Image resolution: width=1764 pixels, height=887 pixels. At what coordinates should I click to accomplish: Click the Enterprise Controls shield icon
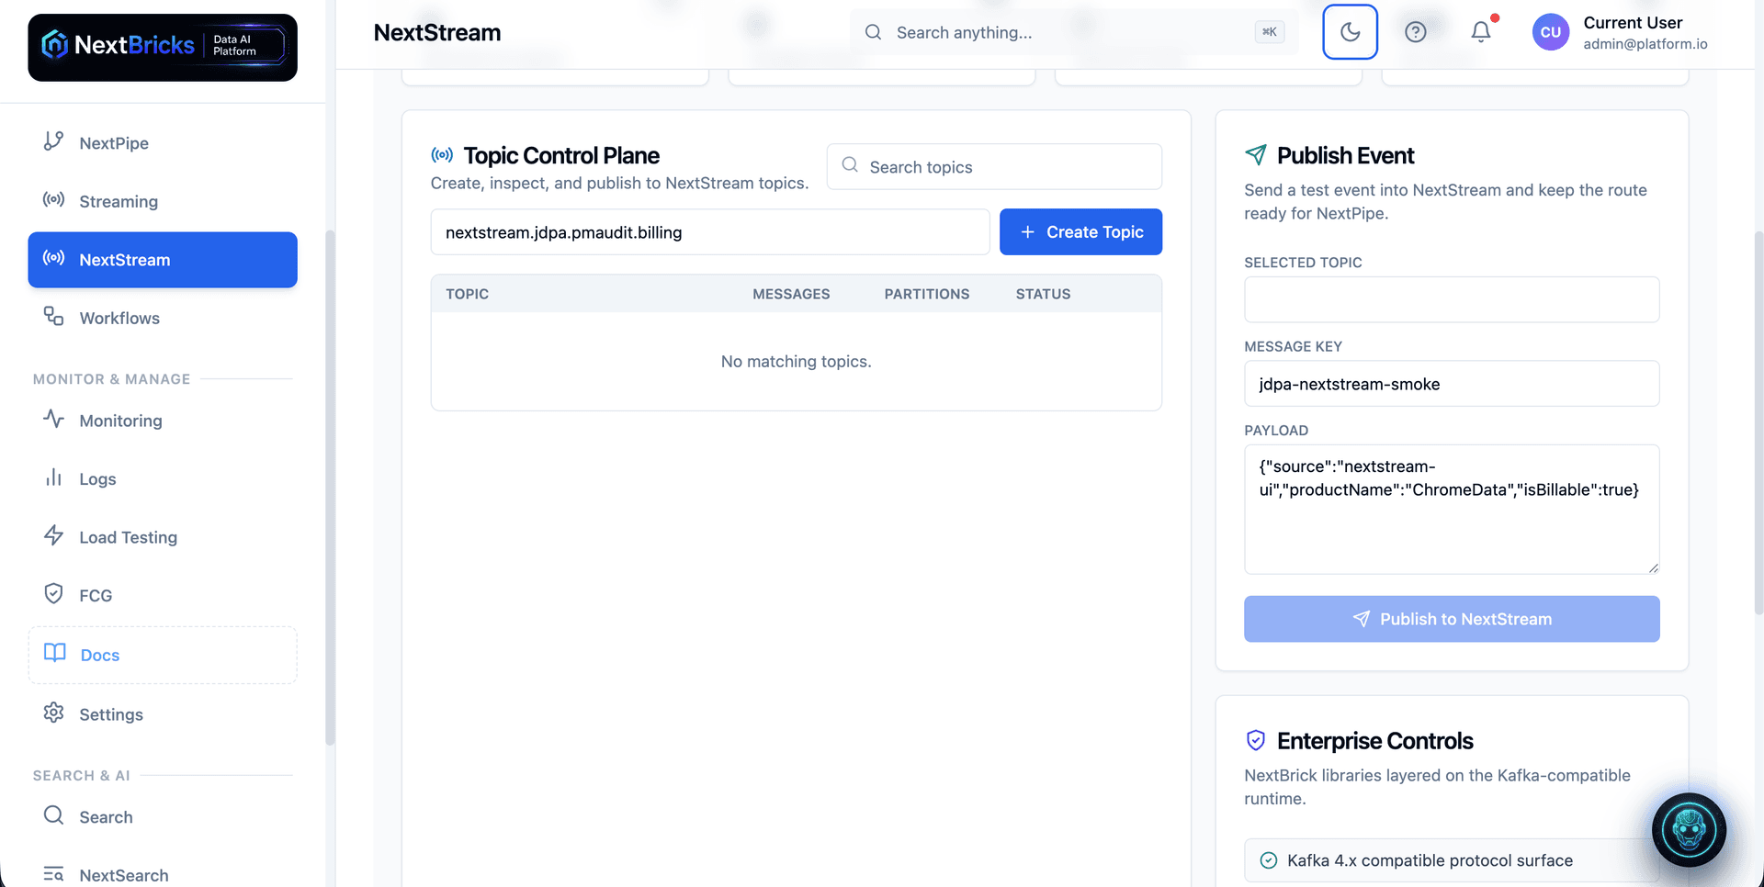(x=1256, y=740)
